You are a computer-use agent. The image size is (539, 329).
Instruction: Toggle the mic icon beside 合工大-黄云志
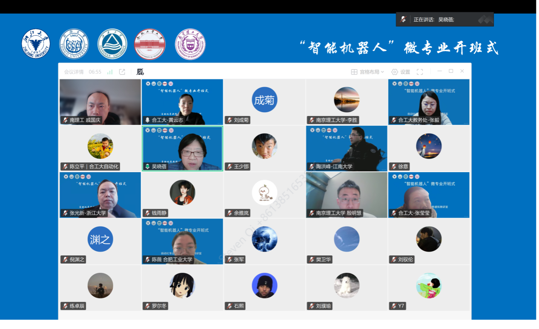click(x=147, y=120)
